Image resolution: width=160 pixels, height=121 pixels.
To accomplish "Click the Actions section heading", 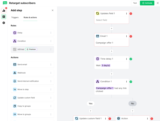I will [15, 57].
